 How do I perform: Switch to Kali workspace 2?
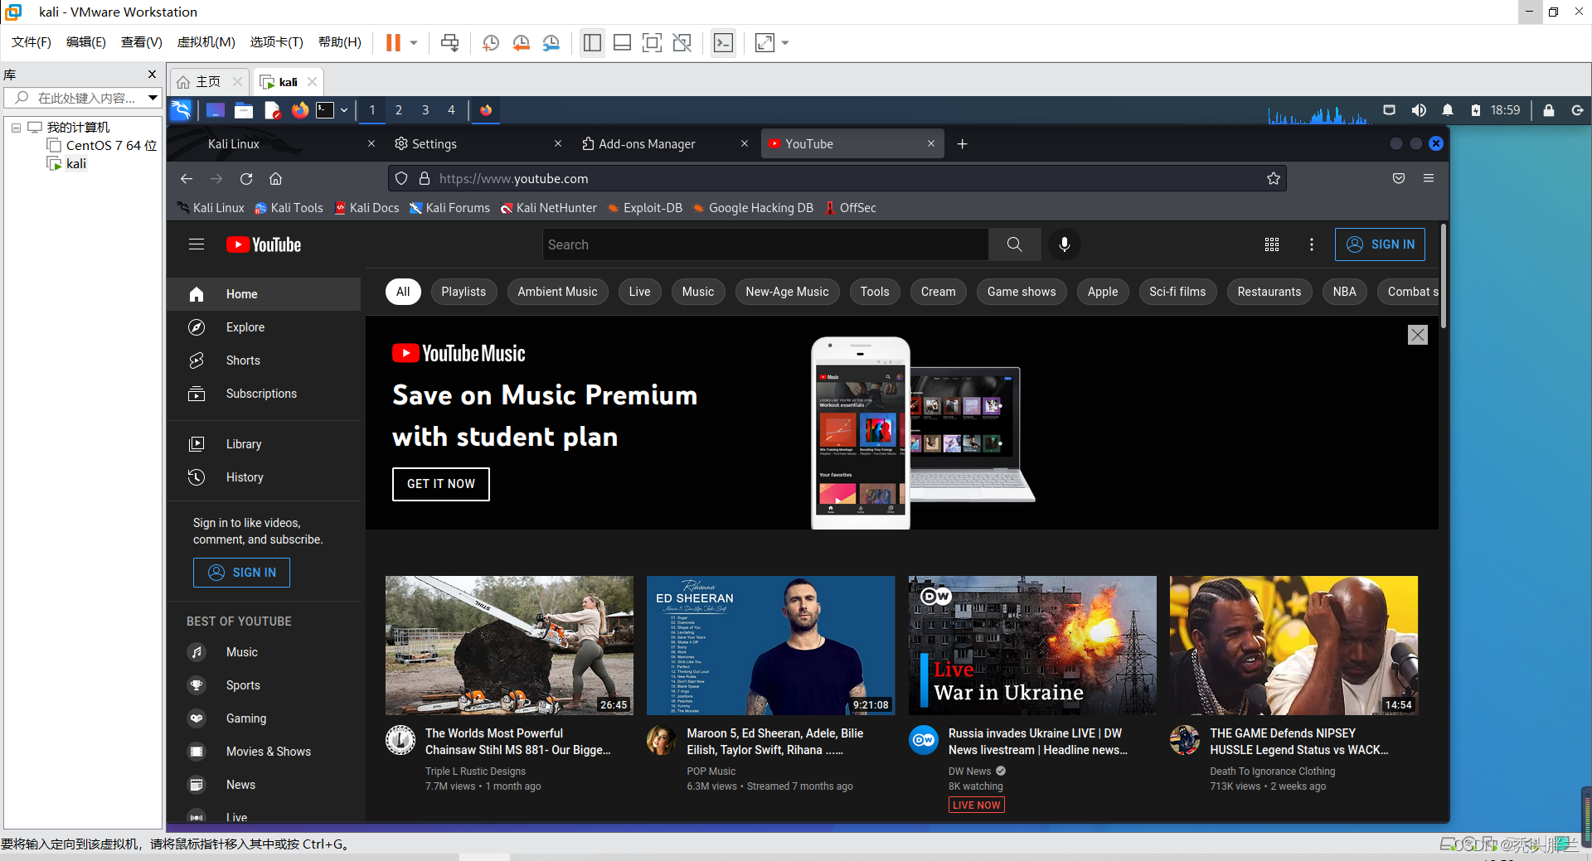[399, 110]
